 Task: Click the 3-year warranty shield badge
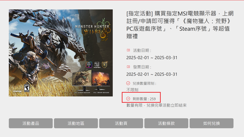[x=104, y=64]
